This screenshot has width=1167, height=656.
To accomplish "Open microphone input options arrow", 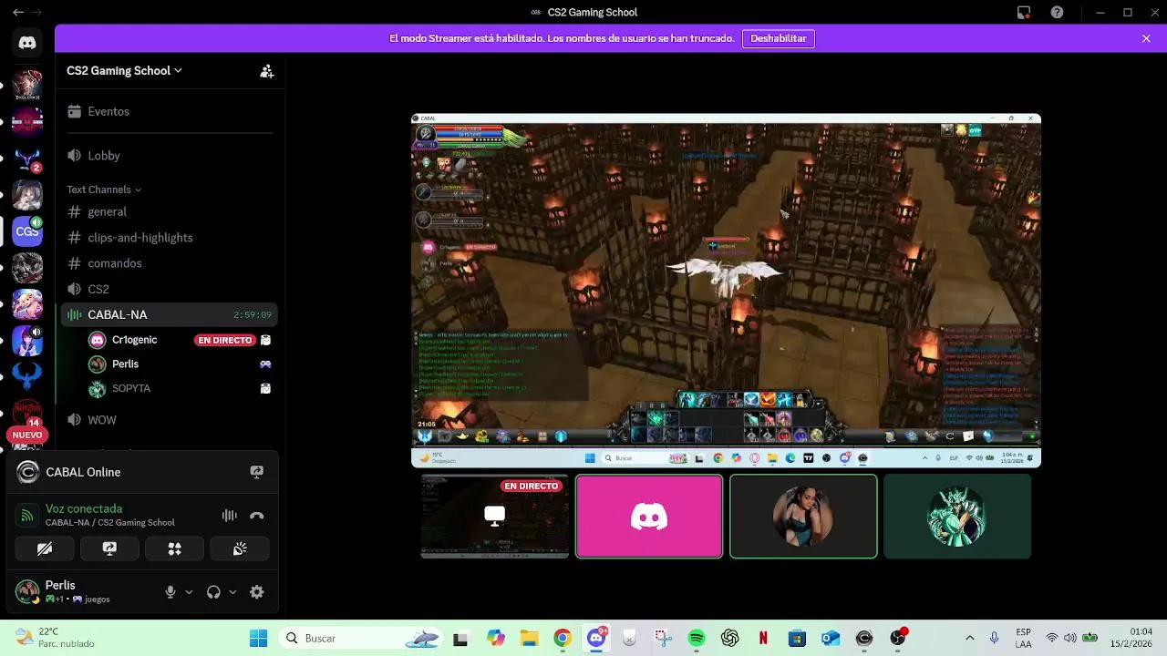I will (189, 592).
